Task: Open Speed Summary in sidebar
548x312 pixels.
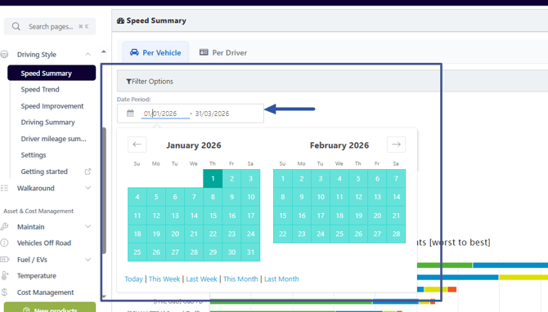Action: tap(52, 73)
